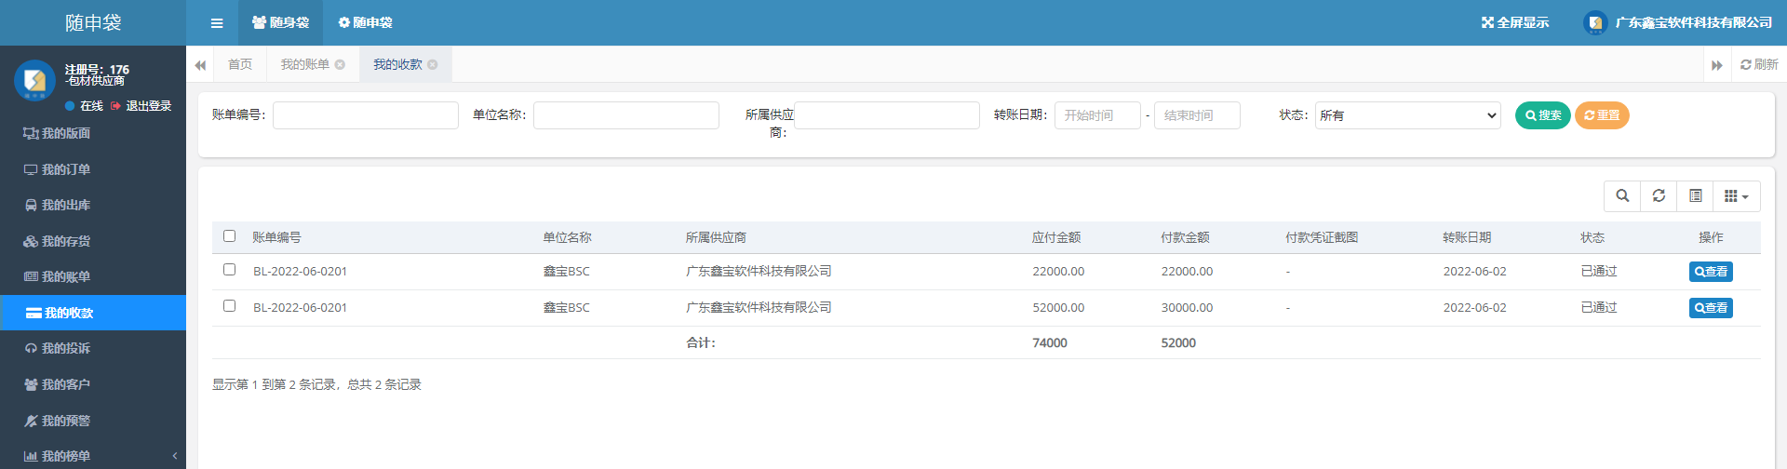Click the 转账日期 column header
Screen dimensions: 1787x469
pos(1467,237)
